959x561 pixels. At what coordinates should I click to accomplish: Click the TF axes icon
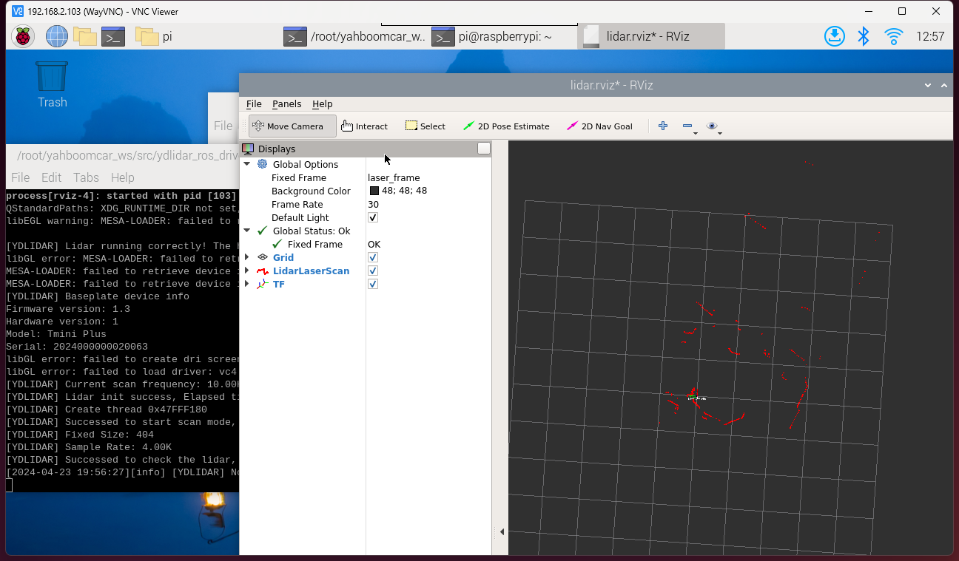(262, 284)
